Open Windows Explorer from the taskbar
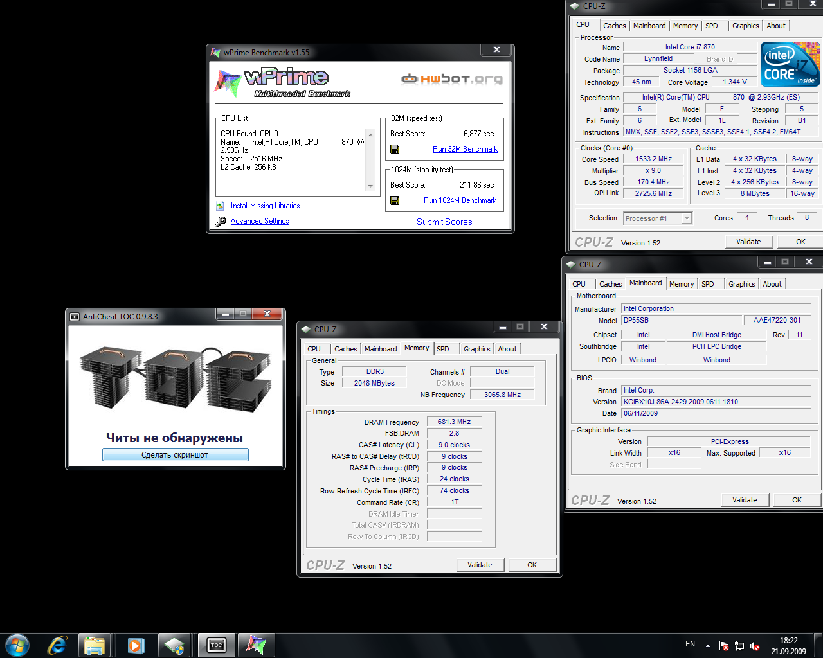This screenshot has height=658, width=823. (x=95, y=645)
